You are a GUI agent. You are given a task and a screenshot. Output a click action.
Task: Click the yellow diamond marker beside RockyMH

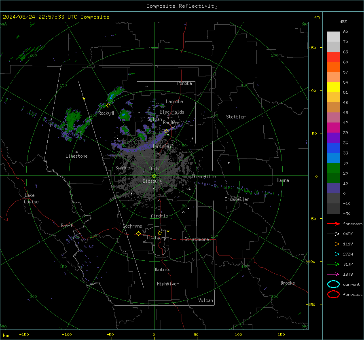point(108,106)
